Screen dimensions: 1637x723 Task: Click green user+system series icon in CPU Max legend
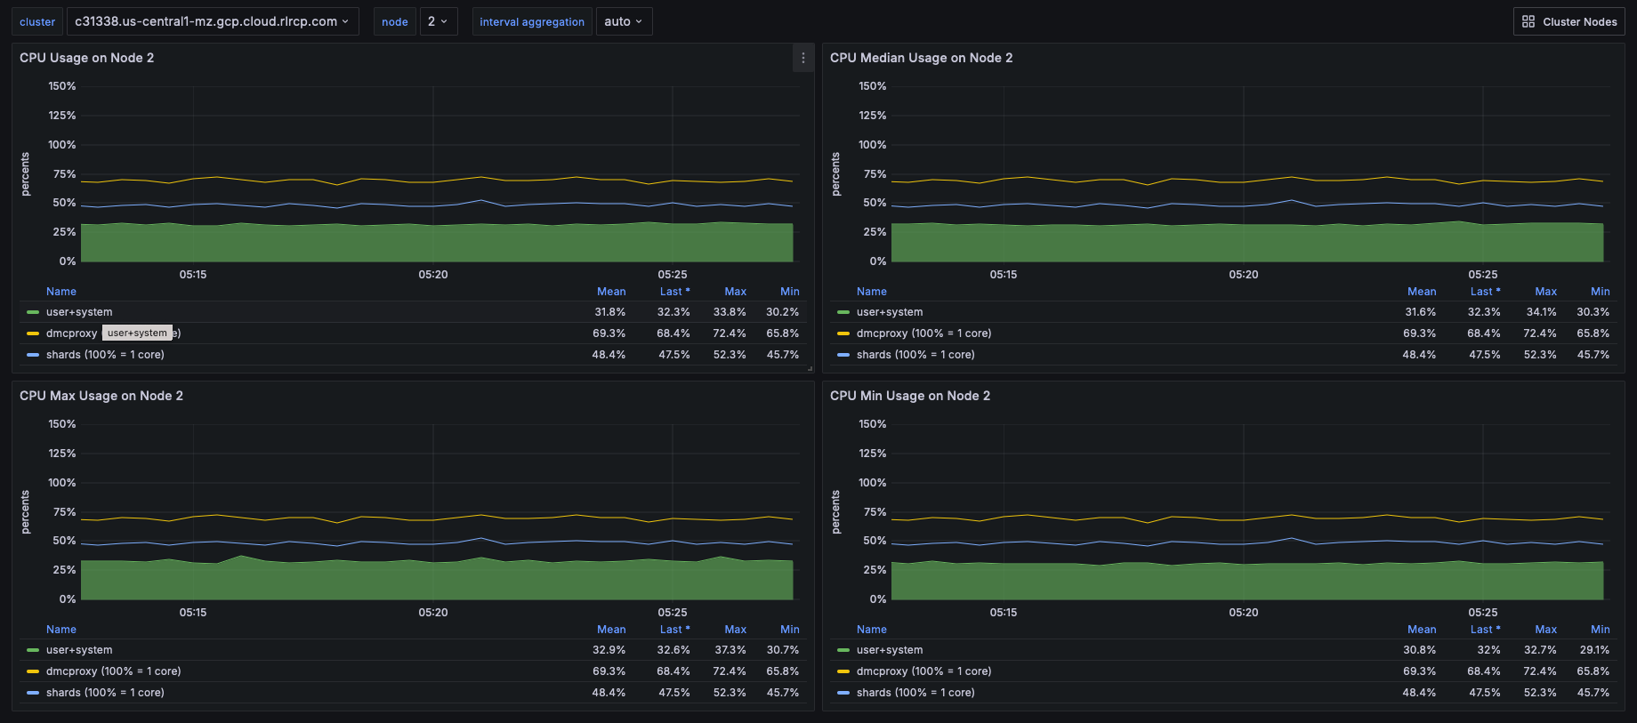pyautogui.click(x=33, y=650)
